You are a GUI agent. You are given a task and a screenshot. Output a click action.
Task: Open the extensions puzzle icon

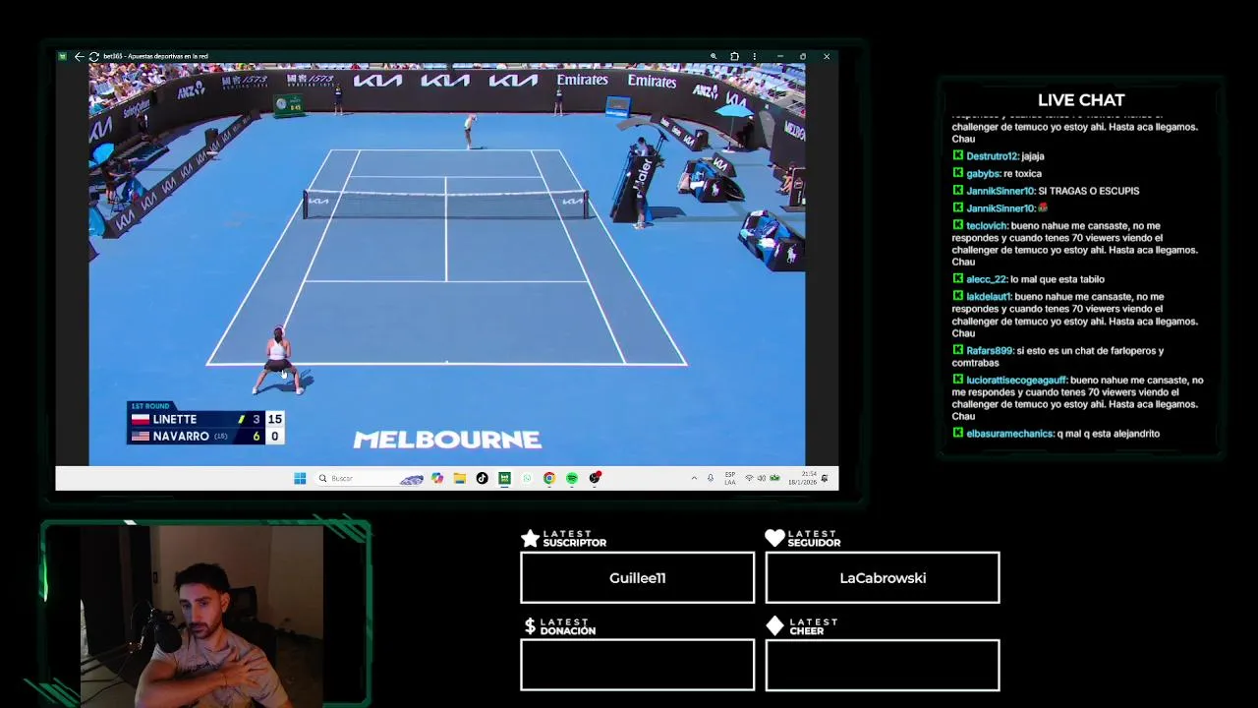(734, 56)
